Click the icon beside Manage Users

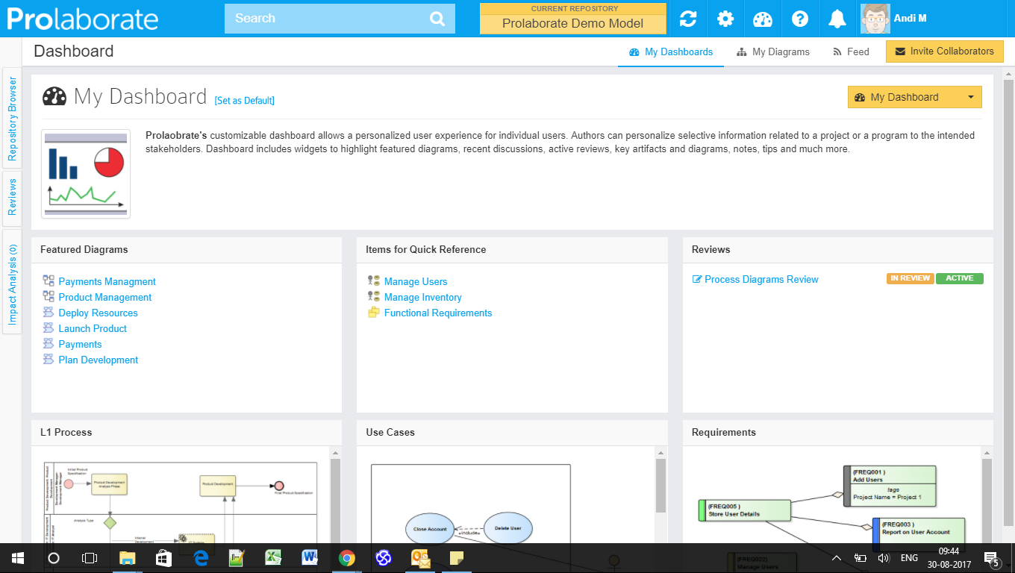coord(374,281)
